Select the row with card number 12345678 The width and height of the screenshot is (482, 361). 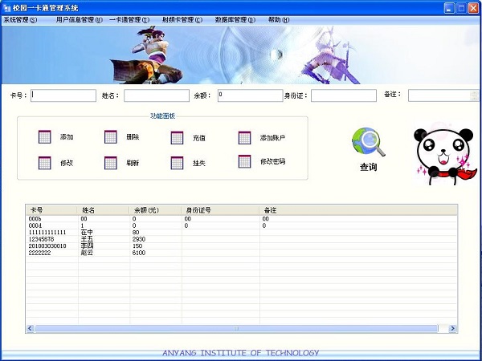[x=242, y=239]
